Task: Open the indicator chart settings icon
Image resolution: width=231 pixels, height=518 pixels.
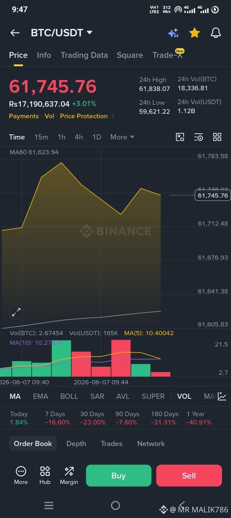Action: (222, 396)
